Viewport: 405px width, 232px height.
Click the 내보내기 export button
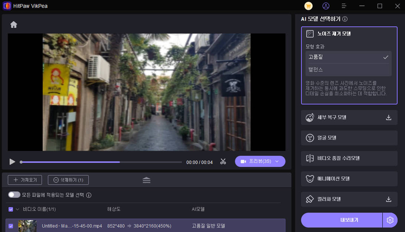(342, 220)
